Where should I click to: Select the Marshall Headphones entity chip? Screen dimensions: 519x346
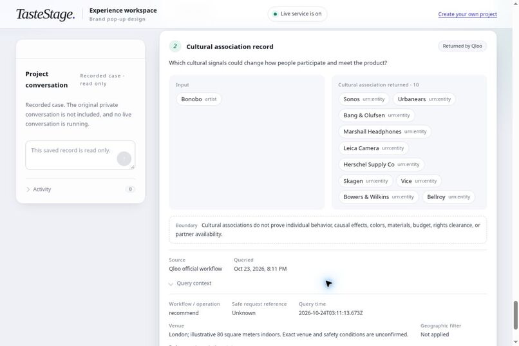[384, 131]
